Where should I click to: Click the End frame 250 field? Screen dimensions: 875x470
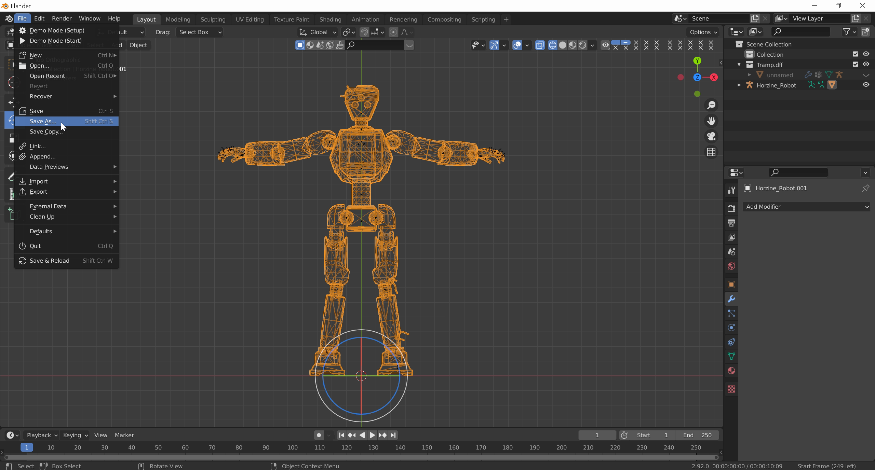(697, 435)
